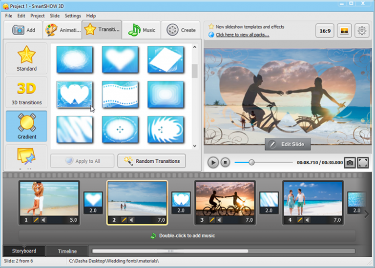Click the 16:9 aspect ratio button
Image resolution: width=375 pixels, height=268 pixels.
325,31
